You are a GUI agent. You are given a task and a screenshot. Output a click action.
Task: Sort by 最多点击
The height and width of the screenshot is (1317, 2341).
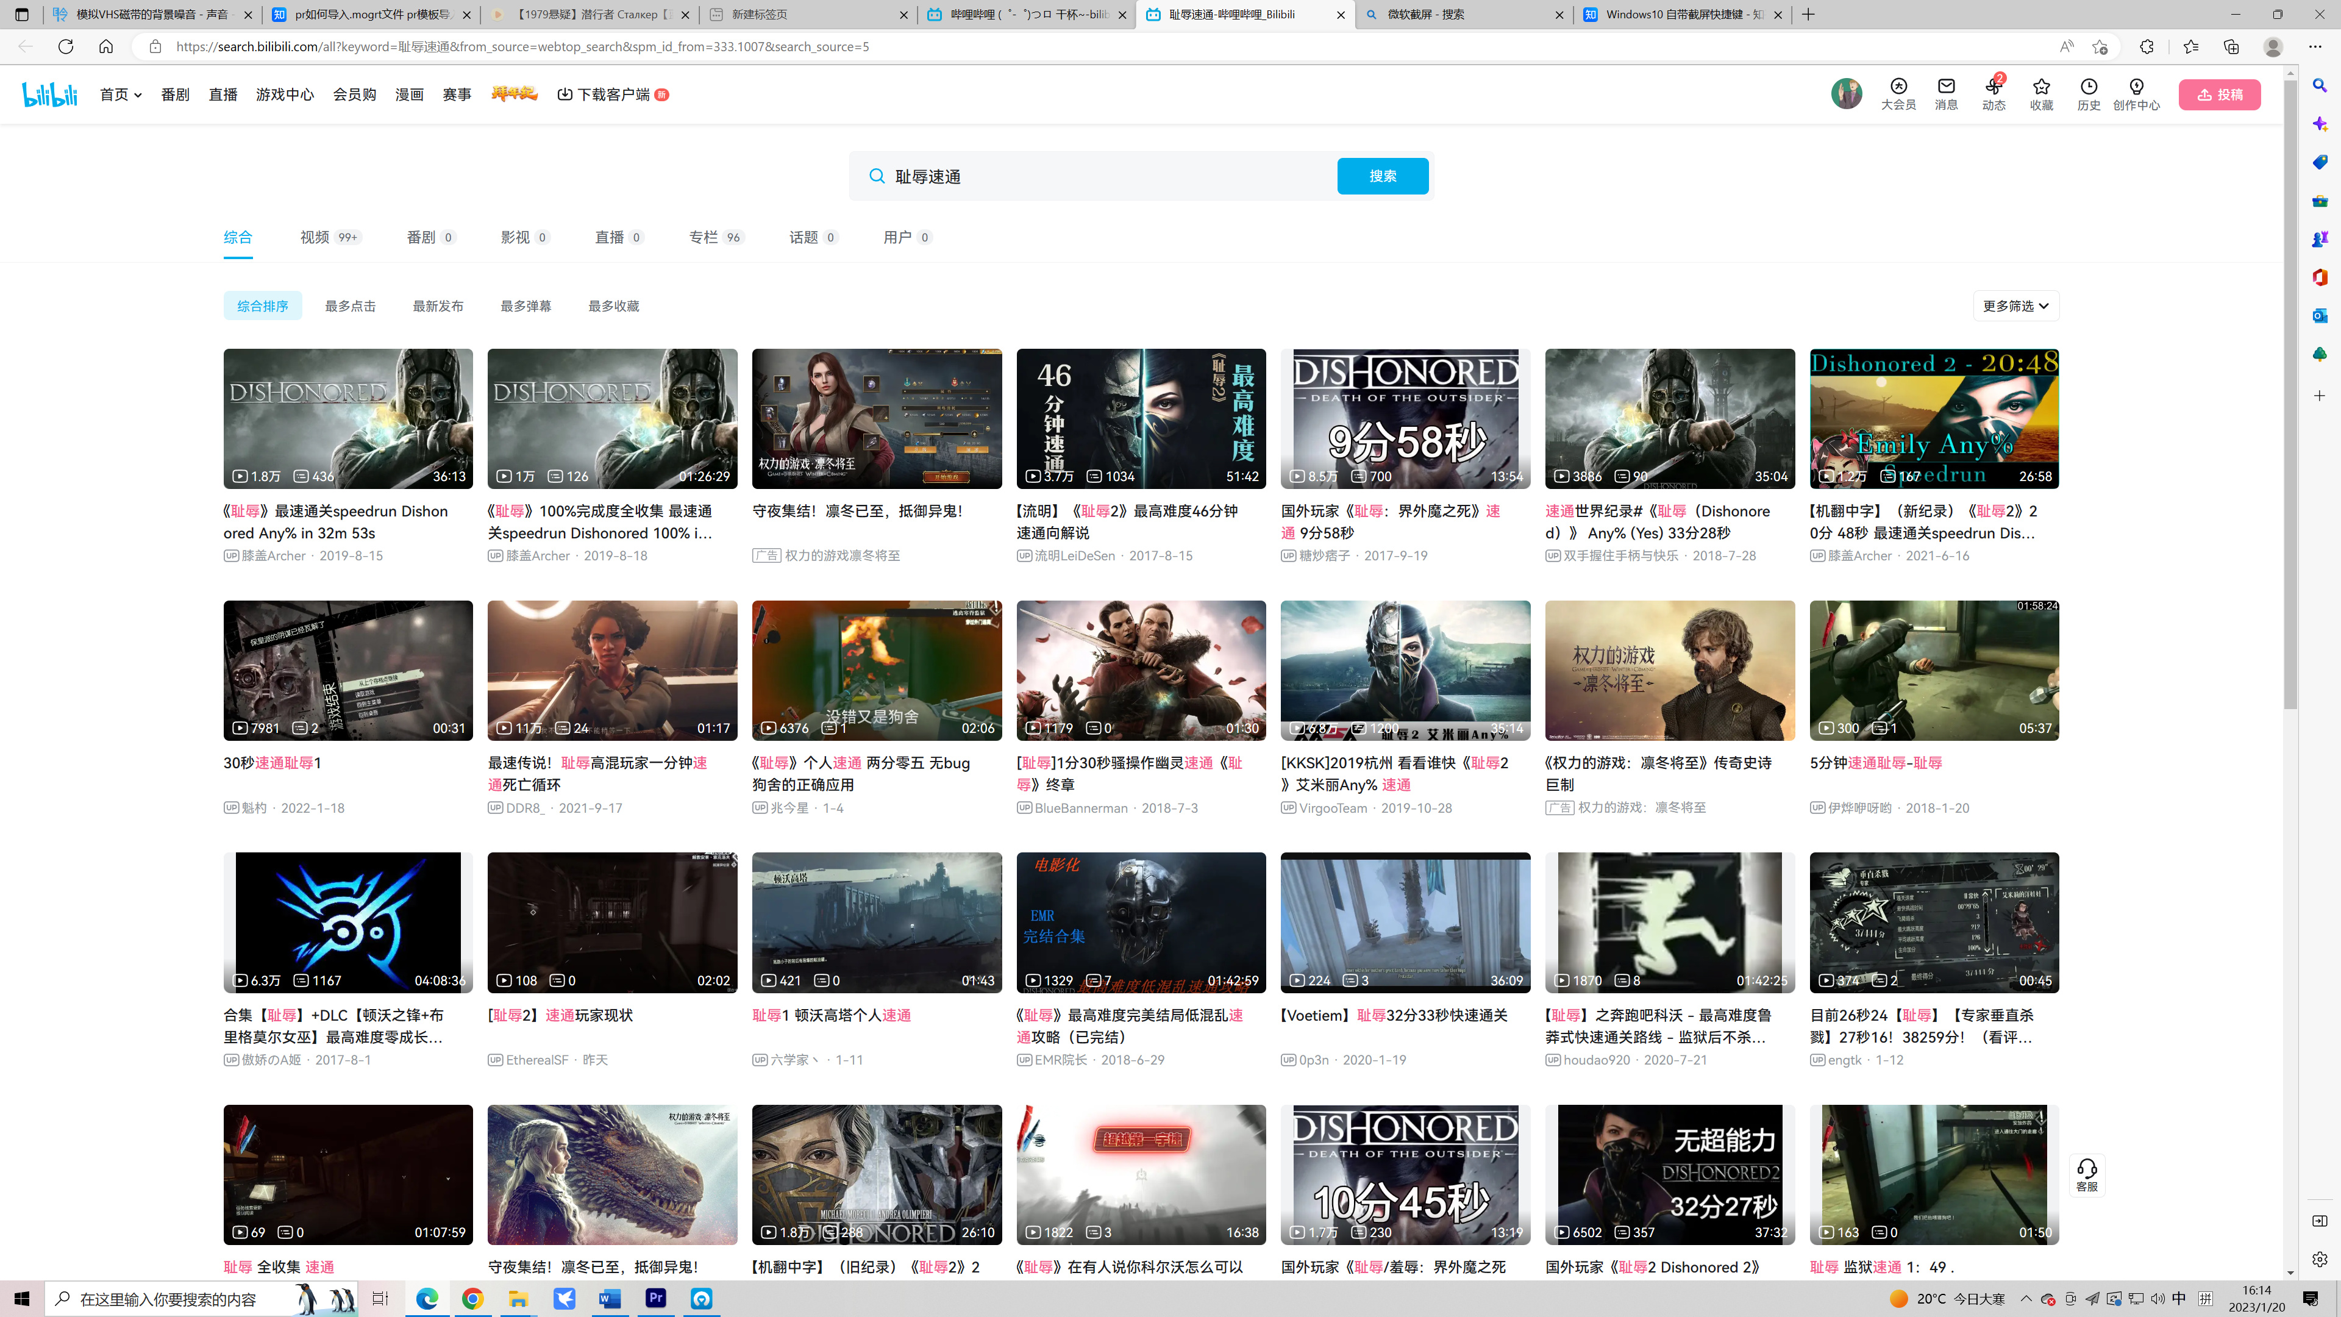tap(350, 306)
